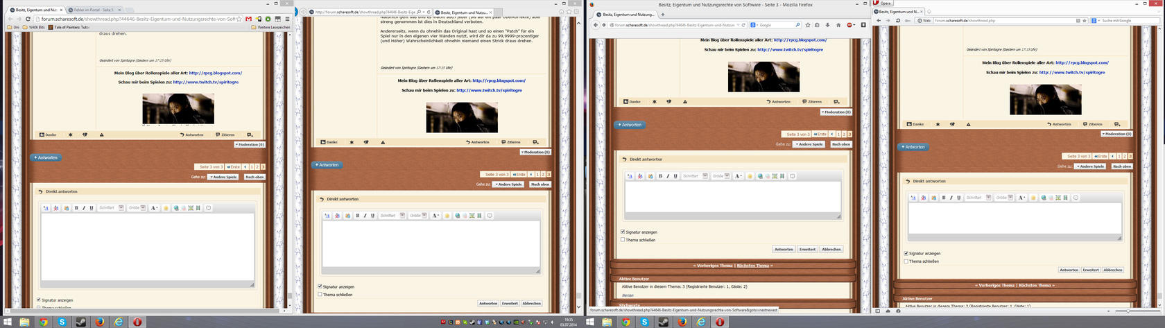The height and width of the screenshot is (328, 1165).
Task: Toggle 'Signatur anzeigen' checkbox in the Opera window
Action: tap(906, 254)
